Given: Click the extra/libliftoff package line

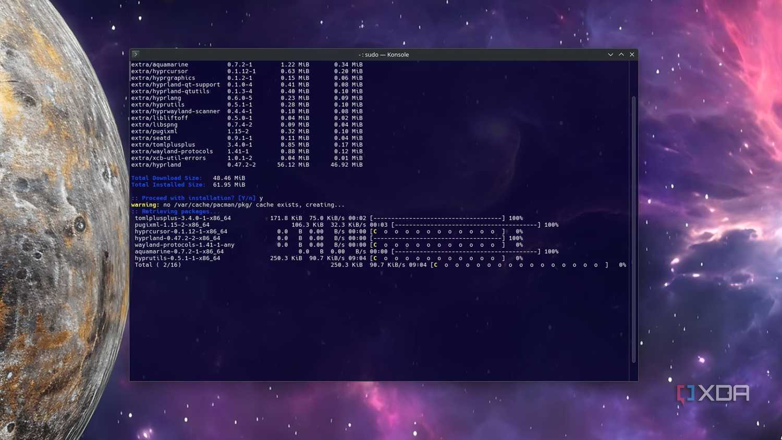Looking at the screenshot, I should [247, 118].
